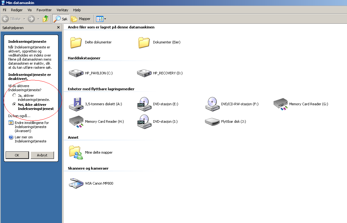347x223 pixels.
Task: Click the Min datamaskin title bar icon
Action: (x=3, y=2)
